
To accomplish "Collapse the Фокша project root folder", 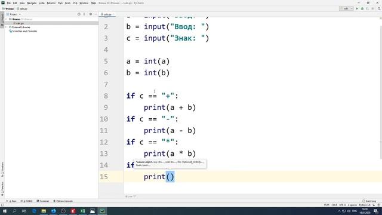I will pos(7,19).
